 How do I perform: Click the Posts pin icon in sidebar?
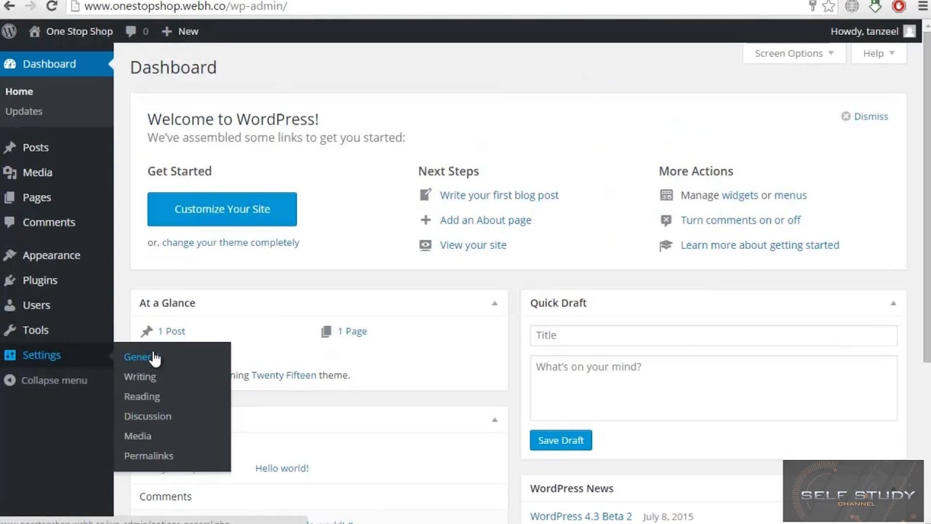click(9, 147)
